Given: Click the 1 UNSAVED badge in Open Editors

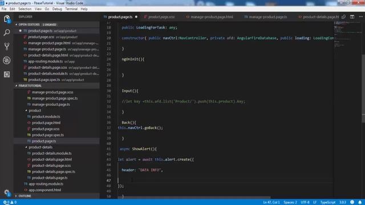Looking at the screenshot, I should click(50, 24).
